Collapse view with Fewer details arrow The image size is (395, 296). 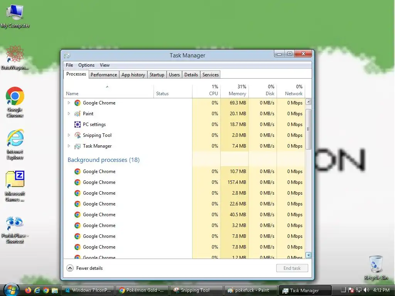tap(70, 268)
